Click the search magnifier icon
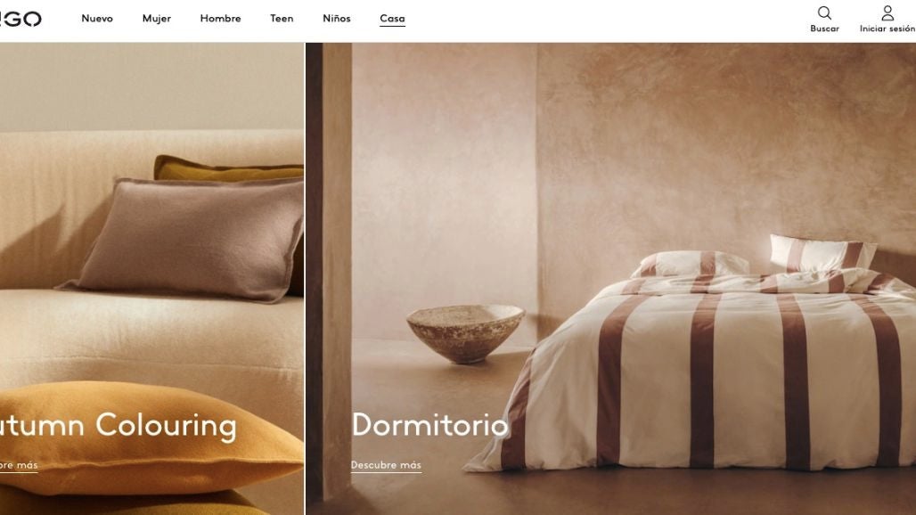 point(824,12)
